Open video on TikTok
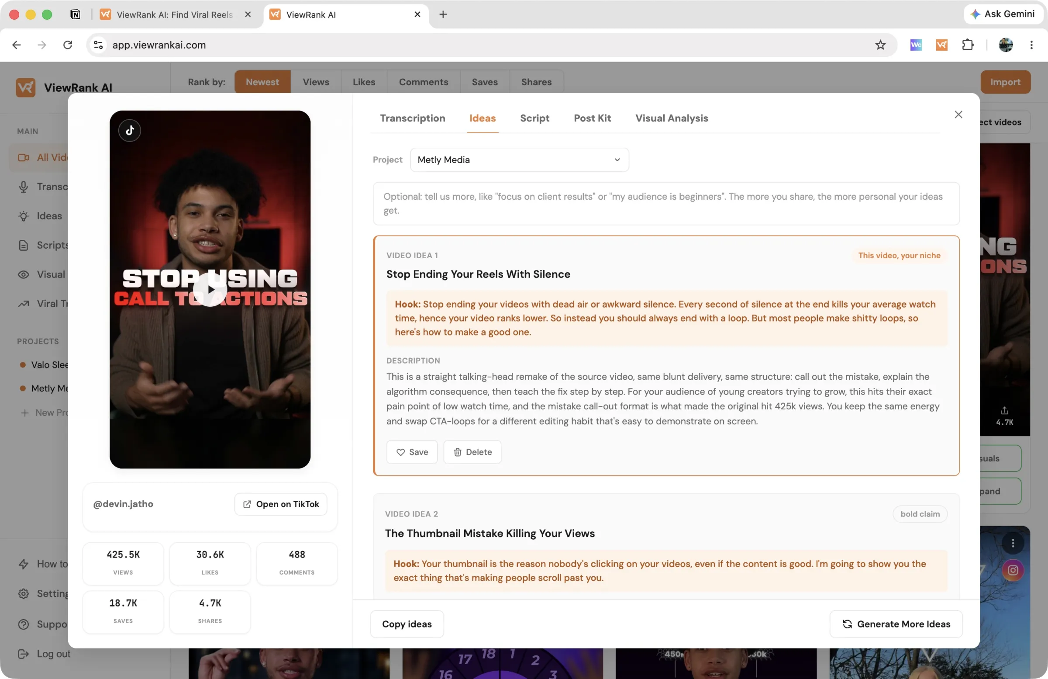 point(280,504)
